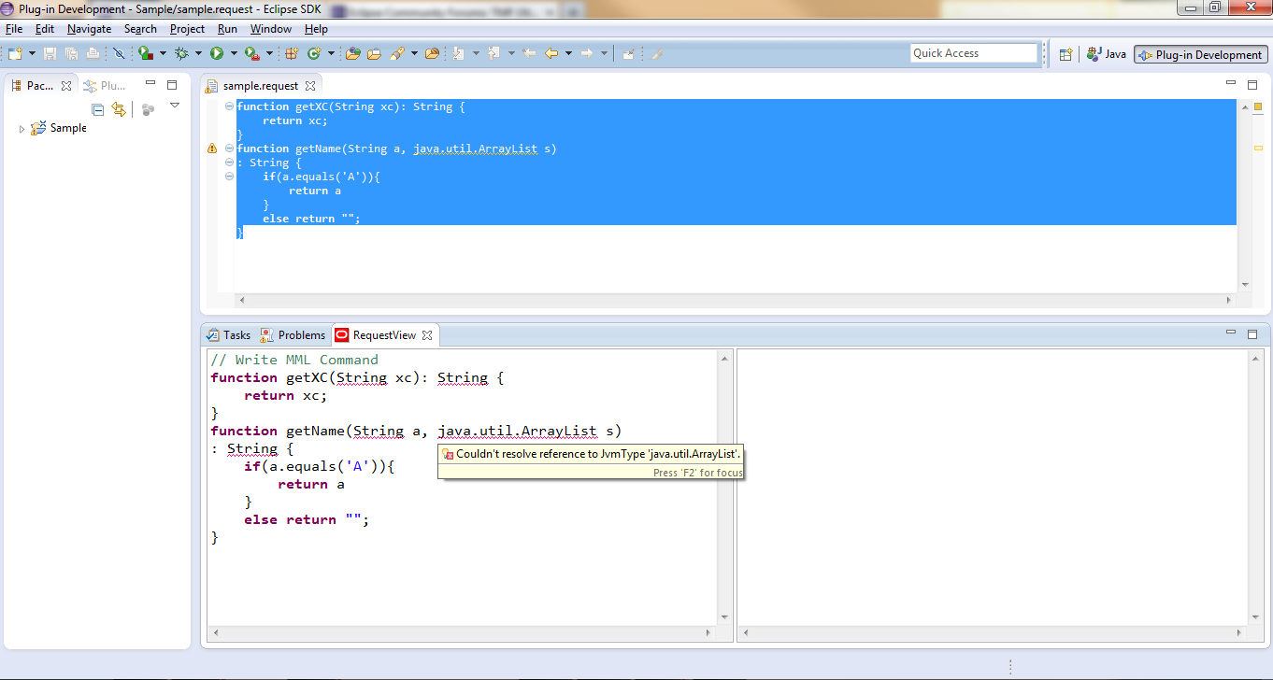Switch to the Plug-in Development perspective

(x=1201, y=54)
